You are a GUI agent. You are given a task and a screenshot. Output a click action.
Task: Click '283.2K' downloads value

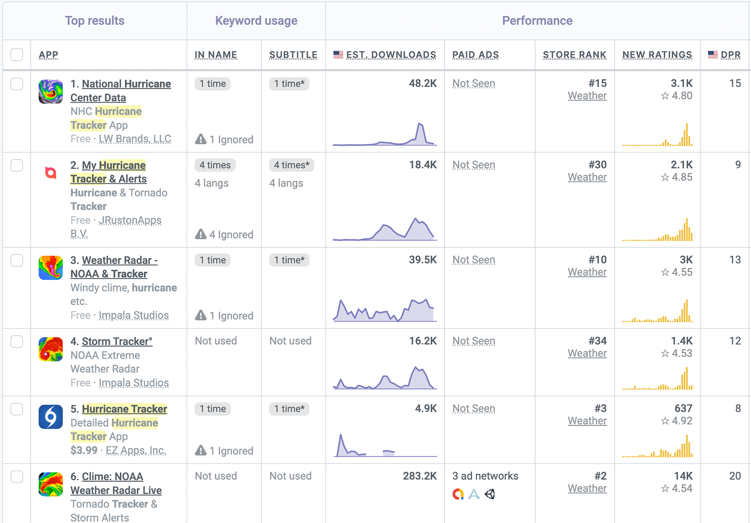click(420, 476)
